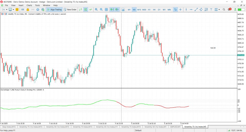Screen dimensions: 246x132
Task: Select the Fibonacci retracement tool
Action: tap(206, 9)
